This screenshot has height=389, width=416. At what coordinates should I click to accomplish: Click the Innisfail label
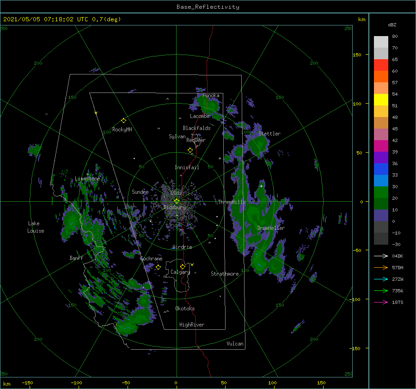pos(187,167)
